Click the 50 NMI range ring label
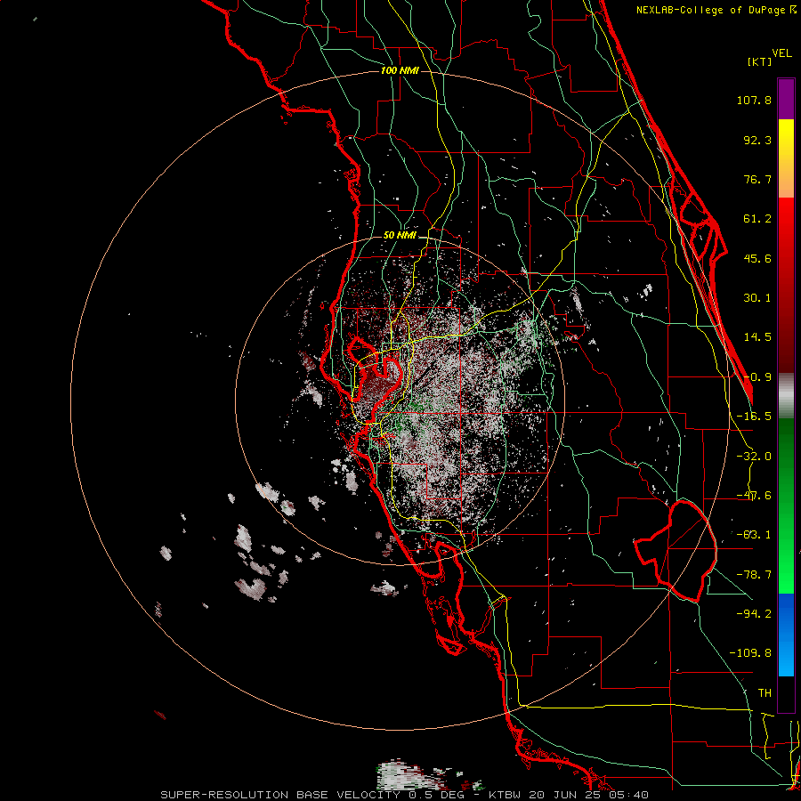This screenshot has width=801, height=801. click(400, 236)
